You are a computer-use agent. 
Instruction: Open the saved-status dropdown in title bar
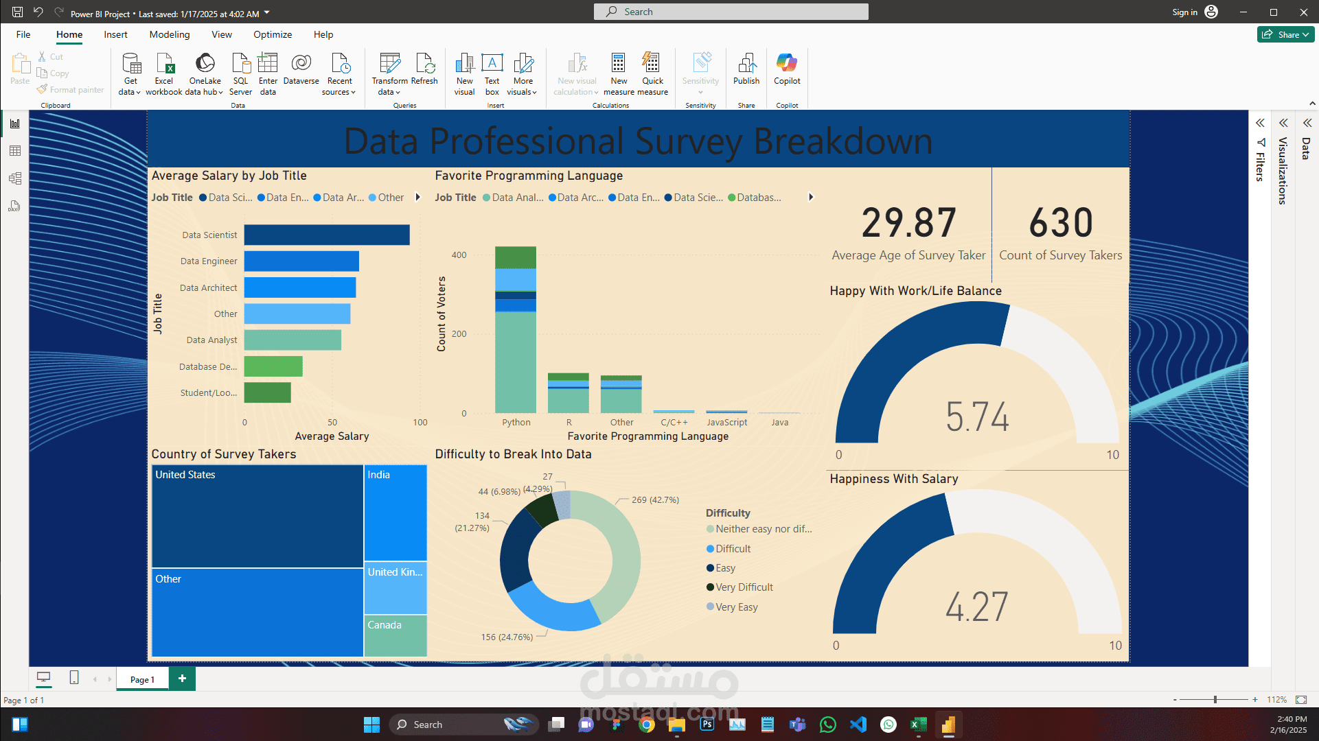(x=267, y=12)
